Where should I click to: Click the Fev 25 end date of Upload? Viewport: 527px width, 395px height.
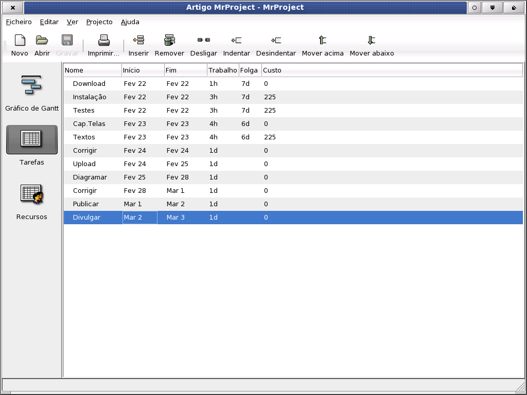[x=178, y=164]
